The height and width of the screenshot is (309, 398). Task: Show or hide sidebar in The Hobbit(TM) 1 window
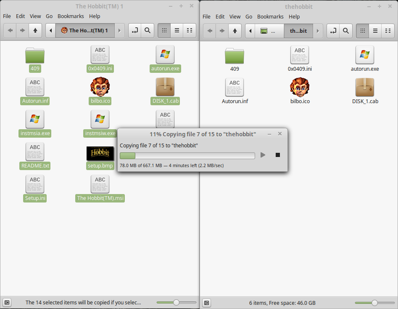7,302
